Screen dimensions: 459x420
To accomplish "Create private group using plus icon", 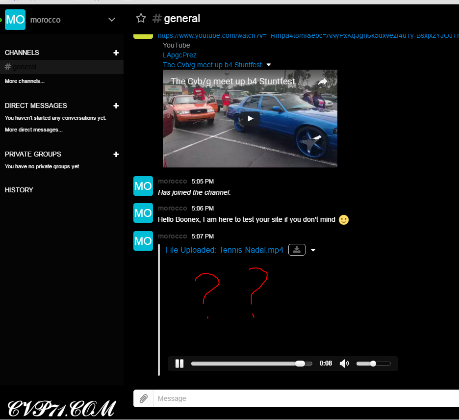I will tap(116, 154).
